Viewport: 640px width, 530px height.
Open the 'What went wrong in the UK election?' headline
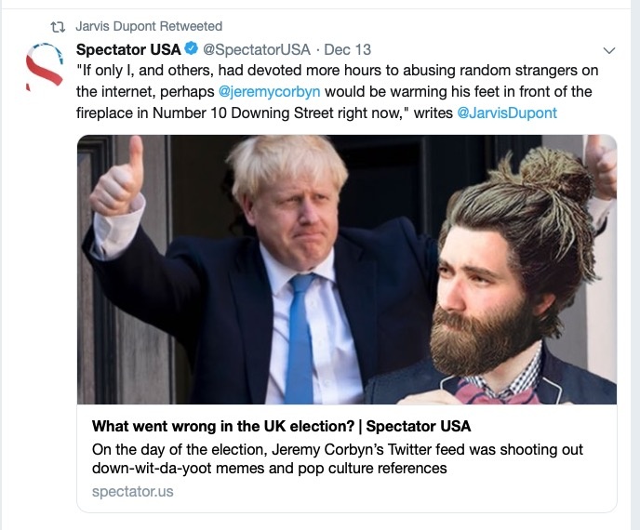[281, 427]
